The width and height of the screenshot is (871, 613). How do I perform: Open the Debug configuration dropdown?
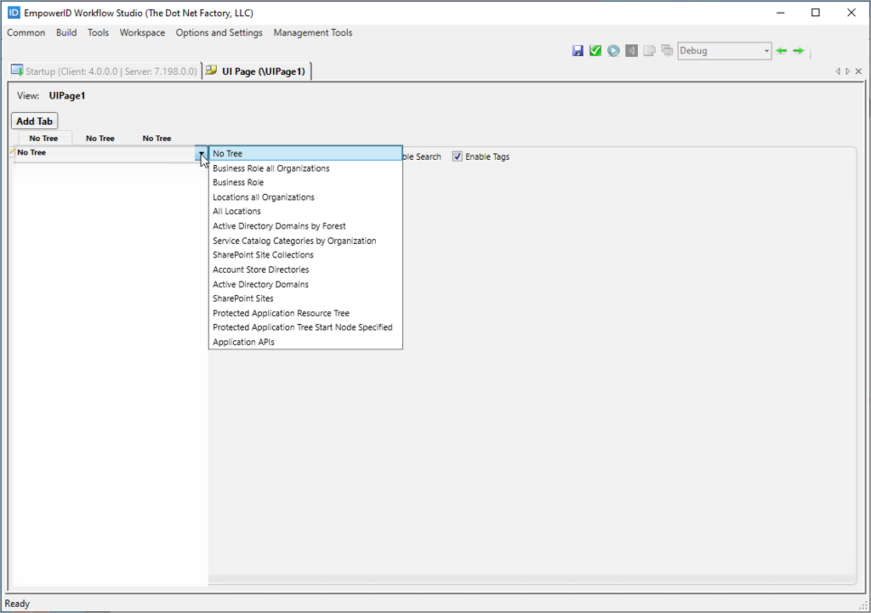click(x=766, y=51)
